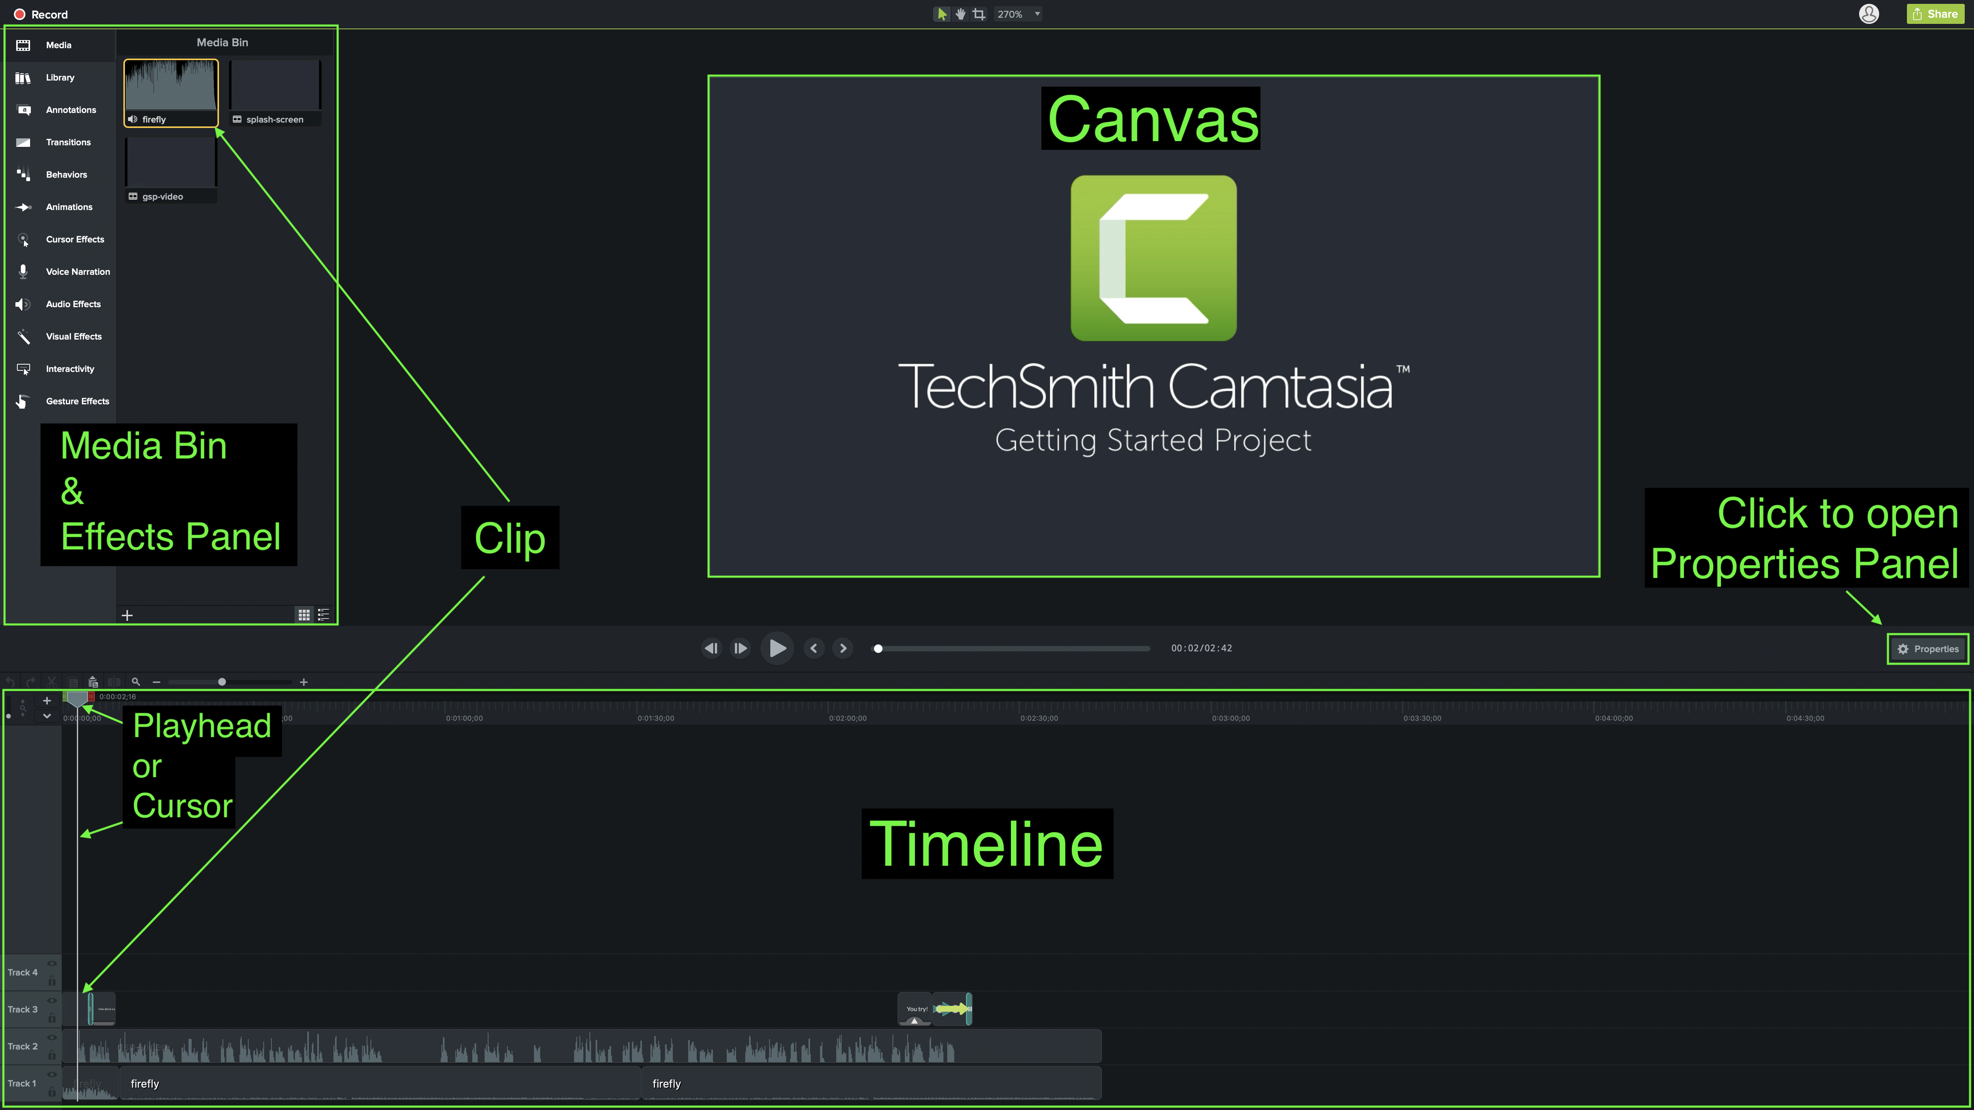Screen dimensions: 1974x1110
Task: Click the user account profile icon
Action: 1868,14
